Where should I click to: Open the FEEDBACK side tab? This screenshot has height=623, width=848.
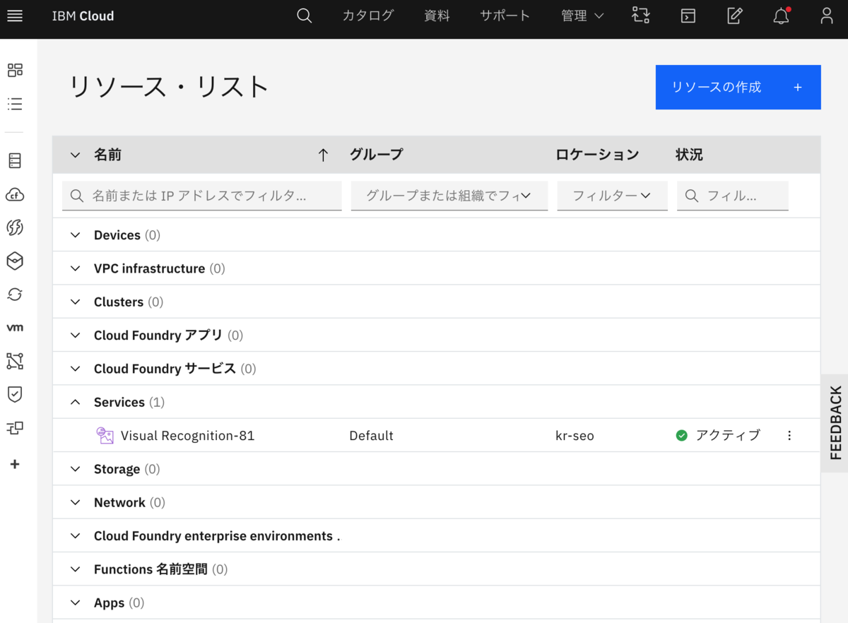835,422
